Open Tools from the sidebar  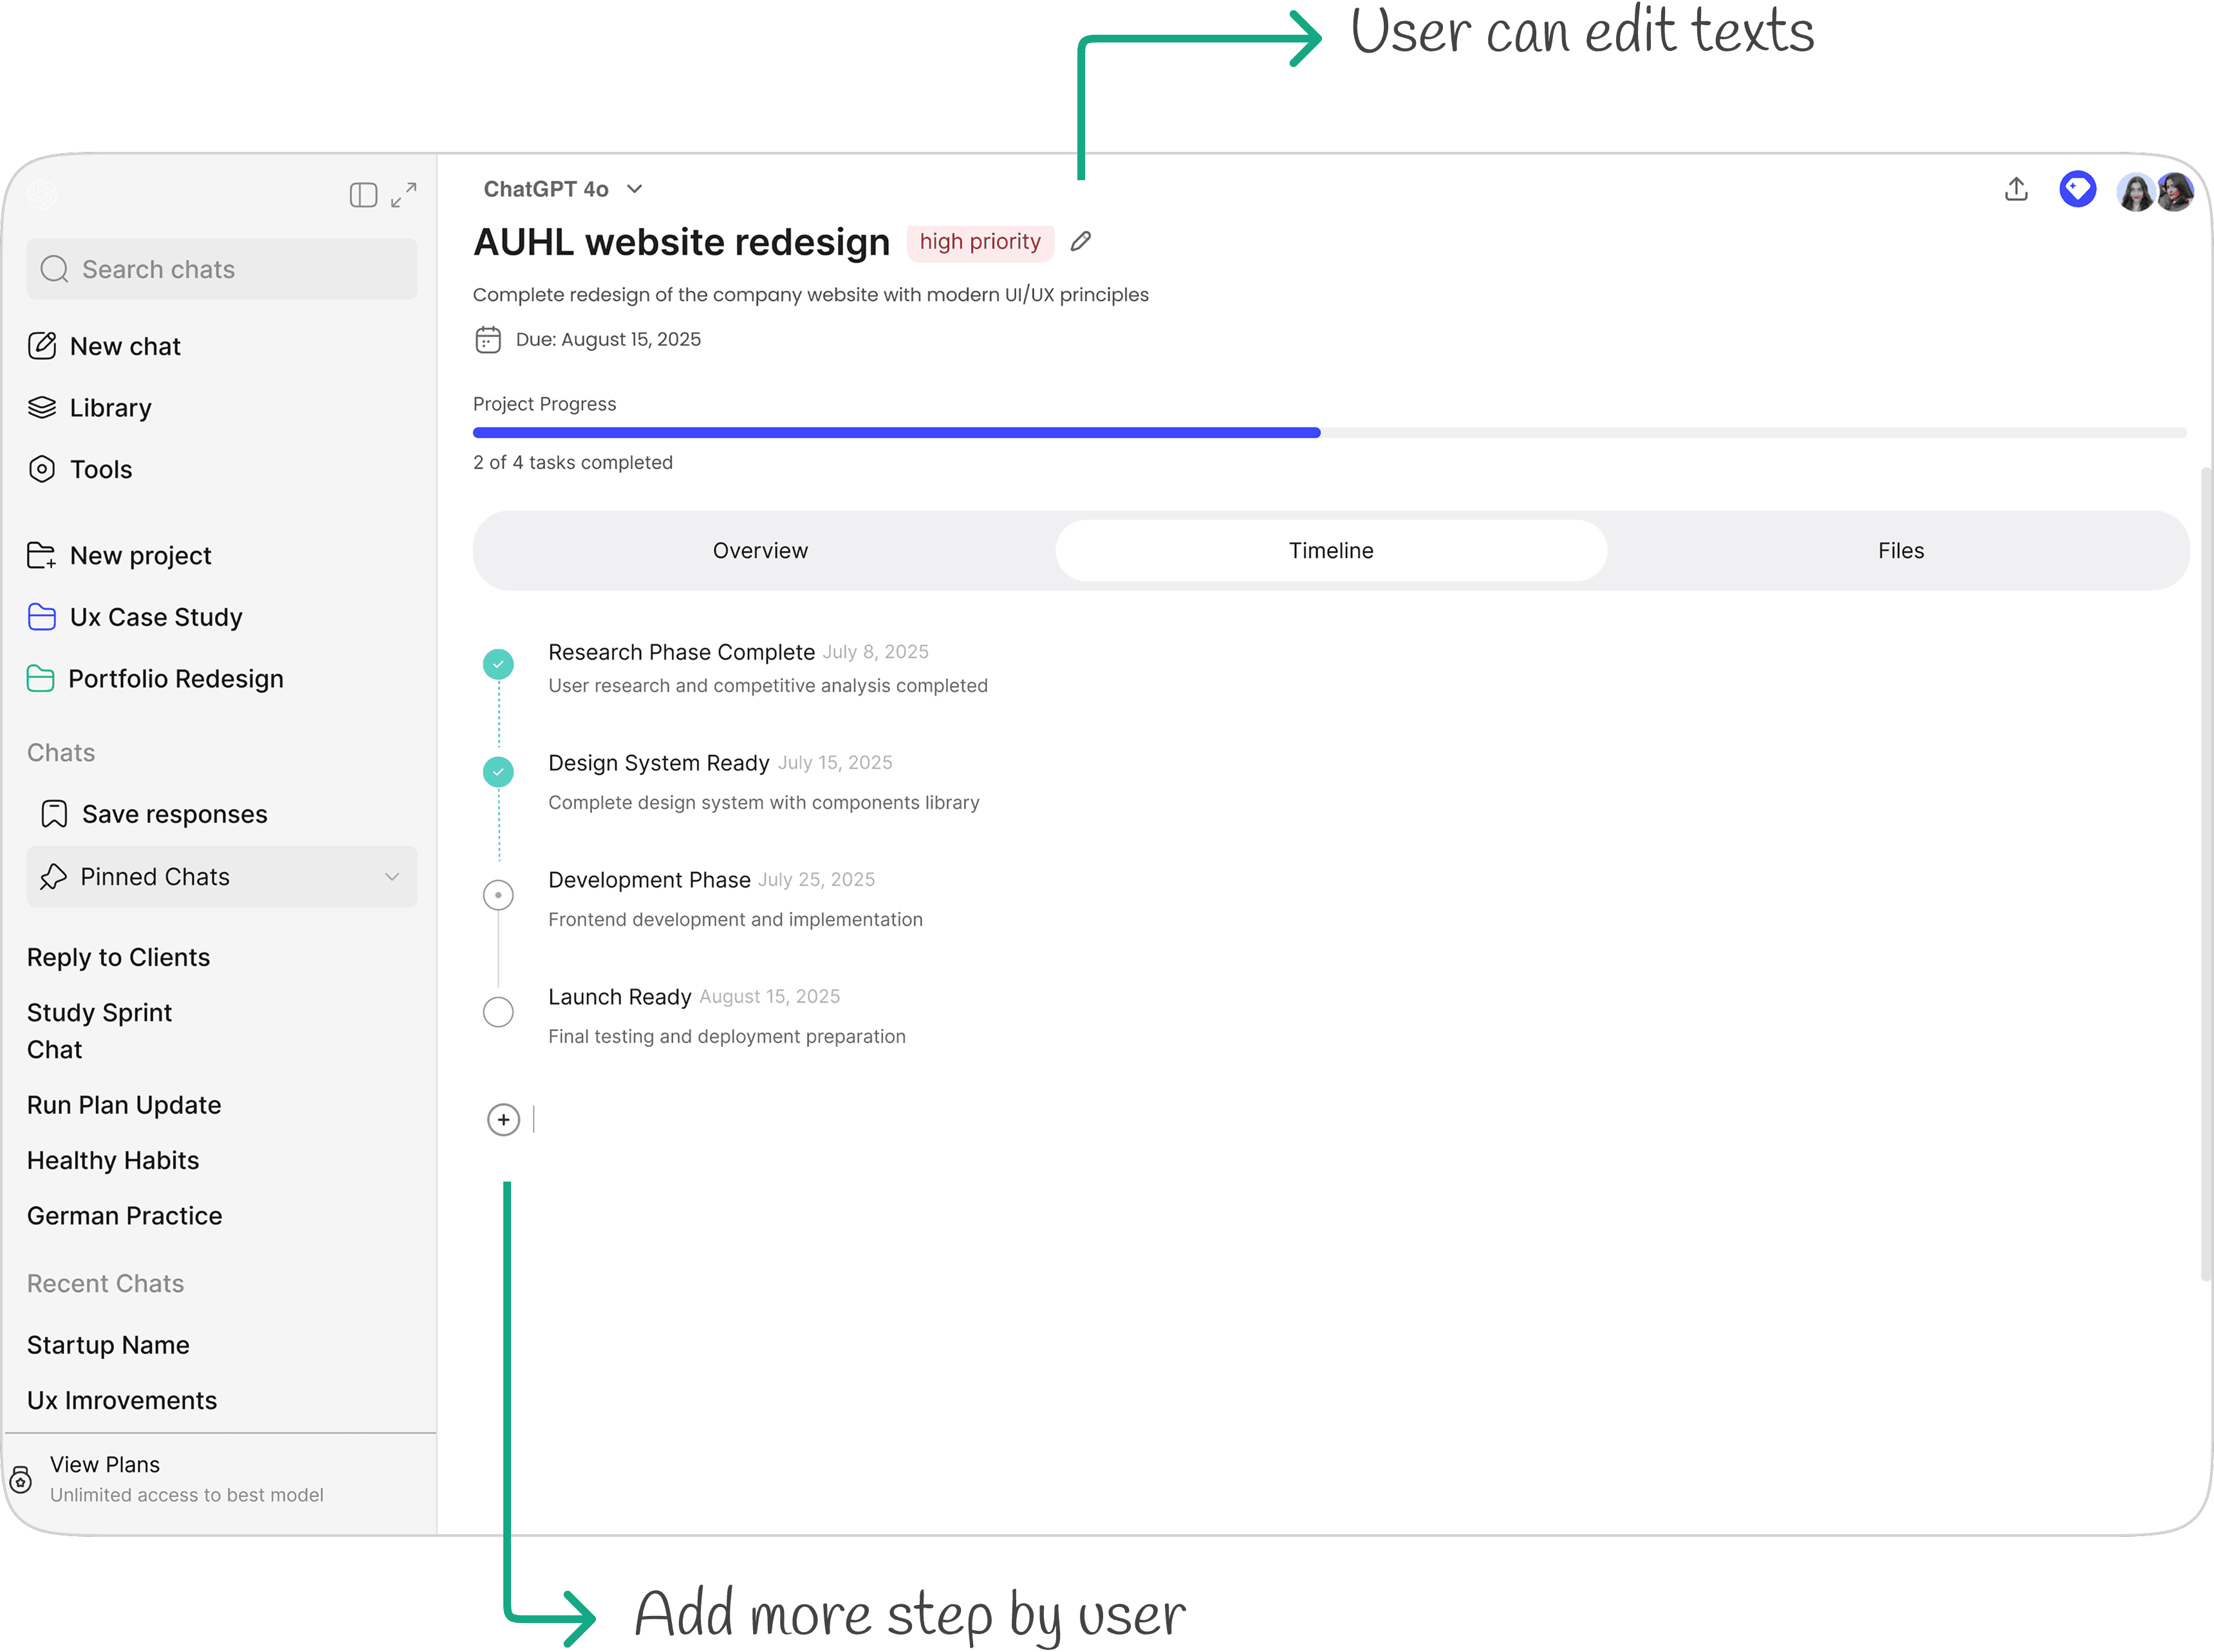coord(100,469)
